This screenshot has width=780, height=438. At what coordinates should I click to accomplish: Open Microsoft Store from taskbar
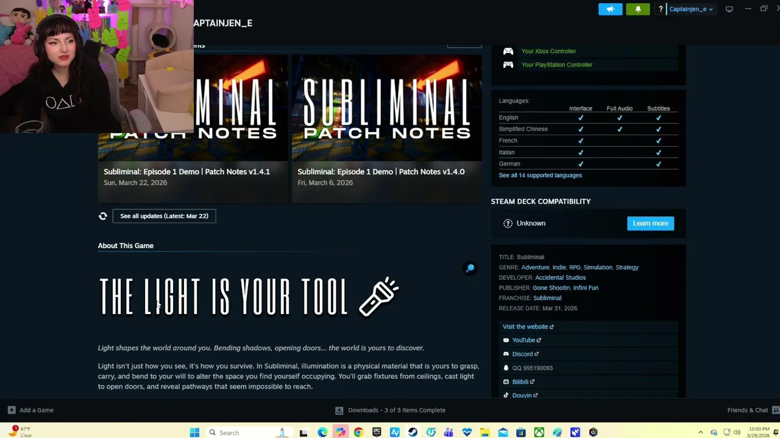[521, 433]
